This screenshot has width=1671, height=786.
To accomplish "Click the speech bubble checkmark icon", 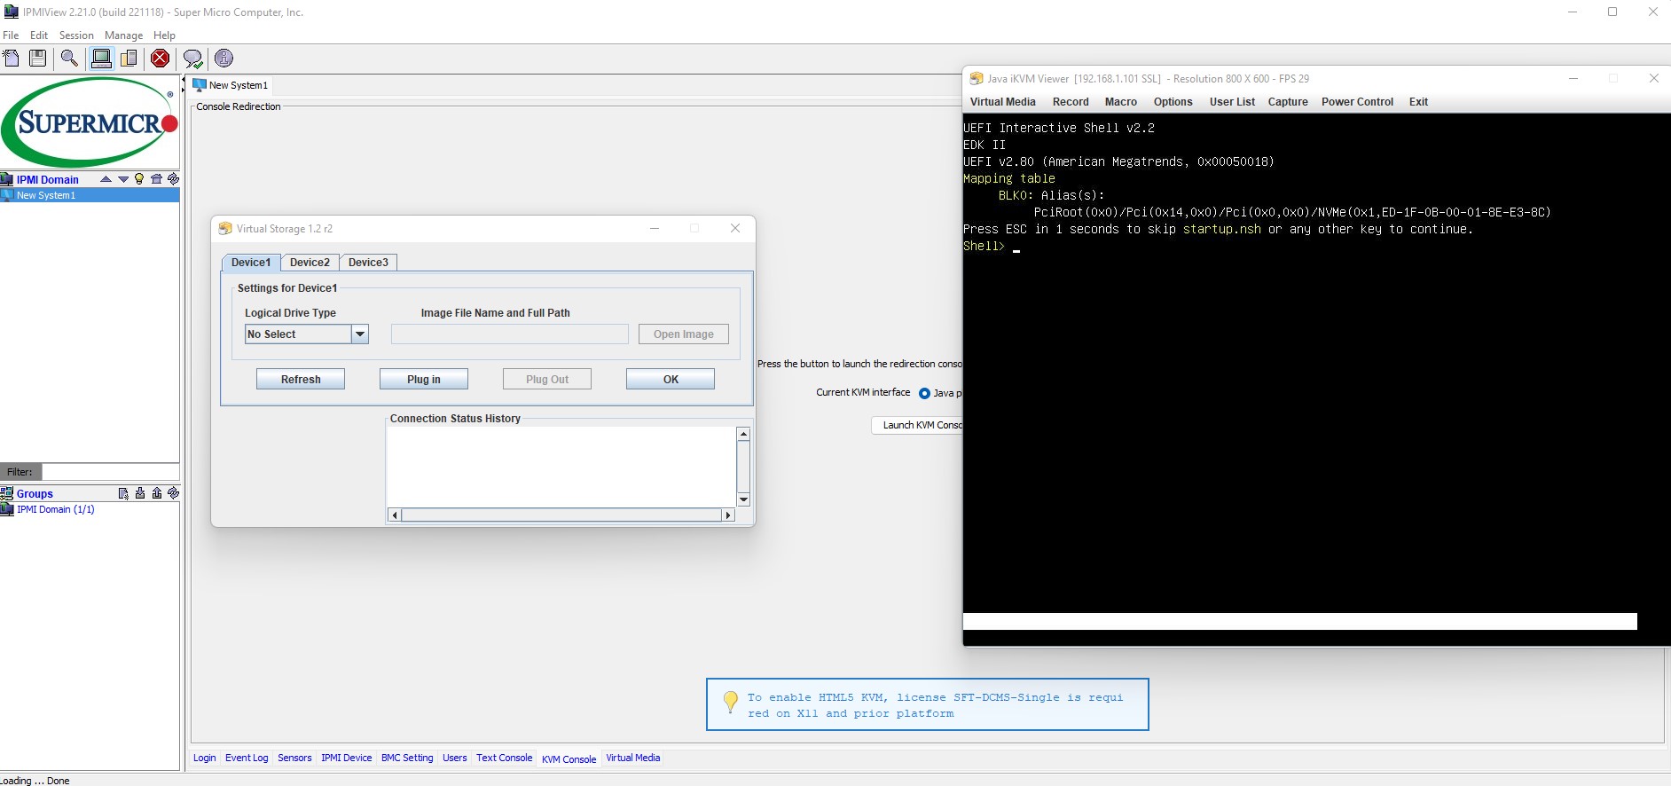I will tap(192, 59).
